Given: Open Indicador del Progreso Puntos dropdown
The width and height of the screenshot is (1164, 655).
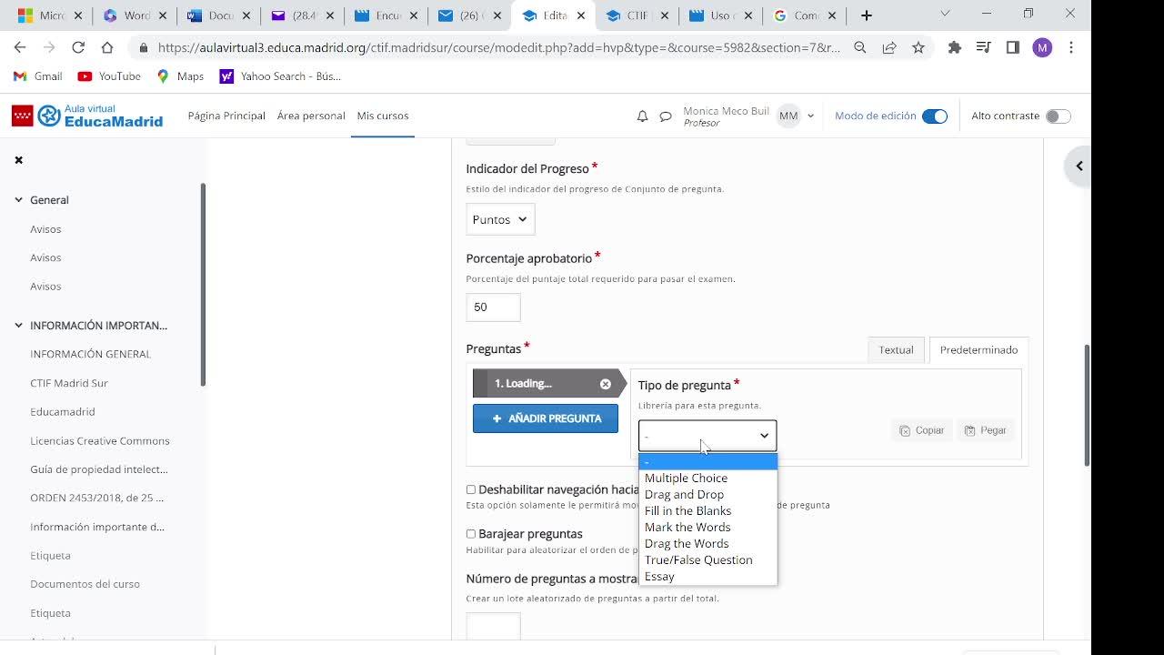Looking at the screenshot, I should coord(500,219).
